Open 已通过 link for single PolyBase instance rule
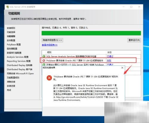Screen dimensions: 149x123 point(110,65)
